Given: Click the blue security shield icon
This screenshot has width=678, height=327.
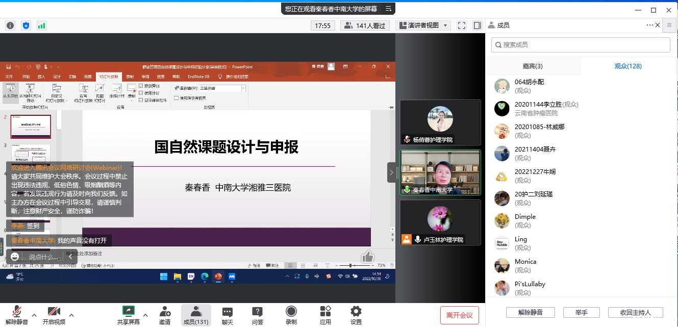Looking at the screenshot, I should 26,26.
